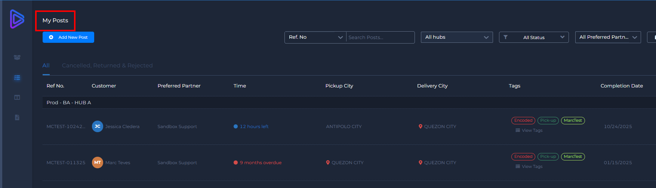Click the Encoded tag in the first row
Viewport: 656px width, 188px height.
tap(523, 121)
